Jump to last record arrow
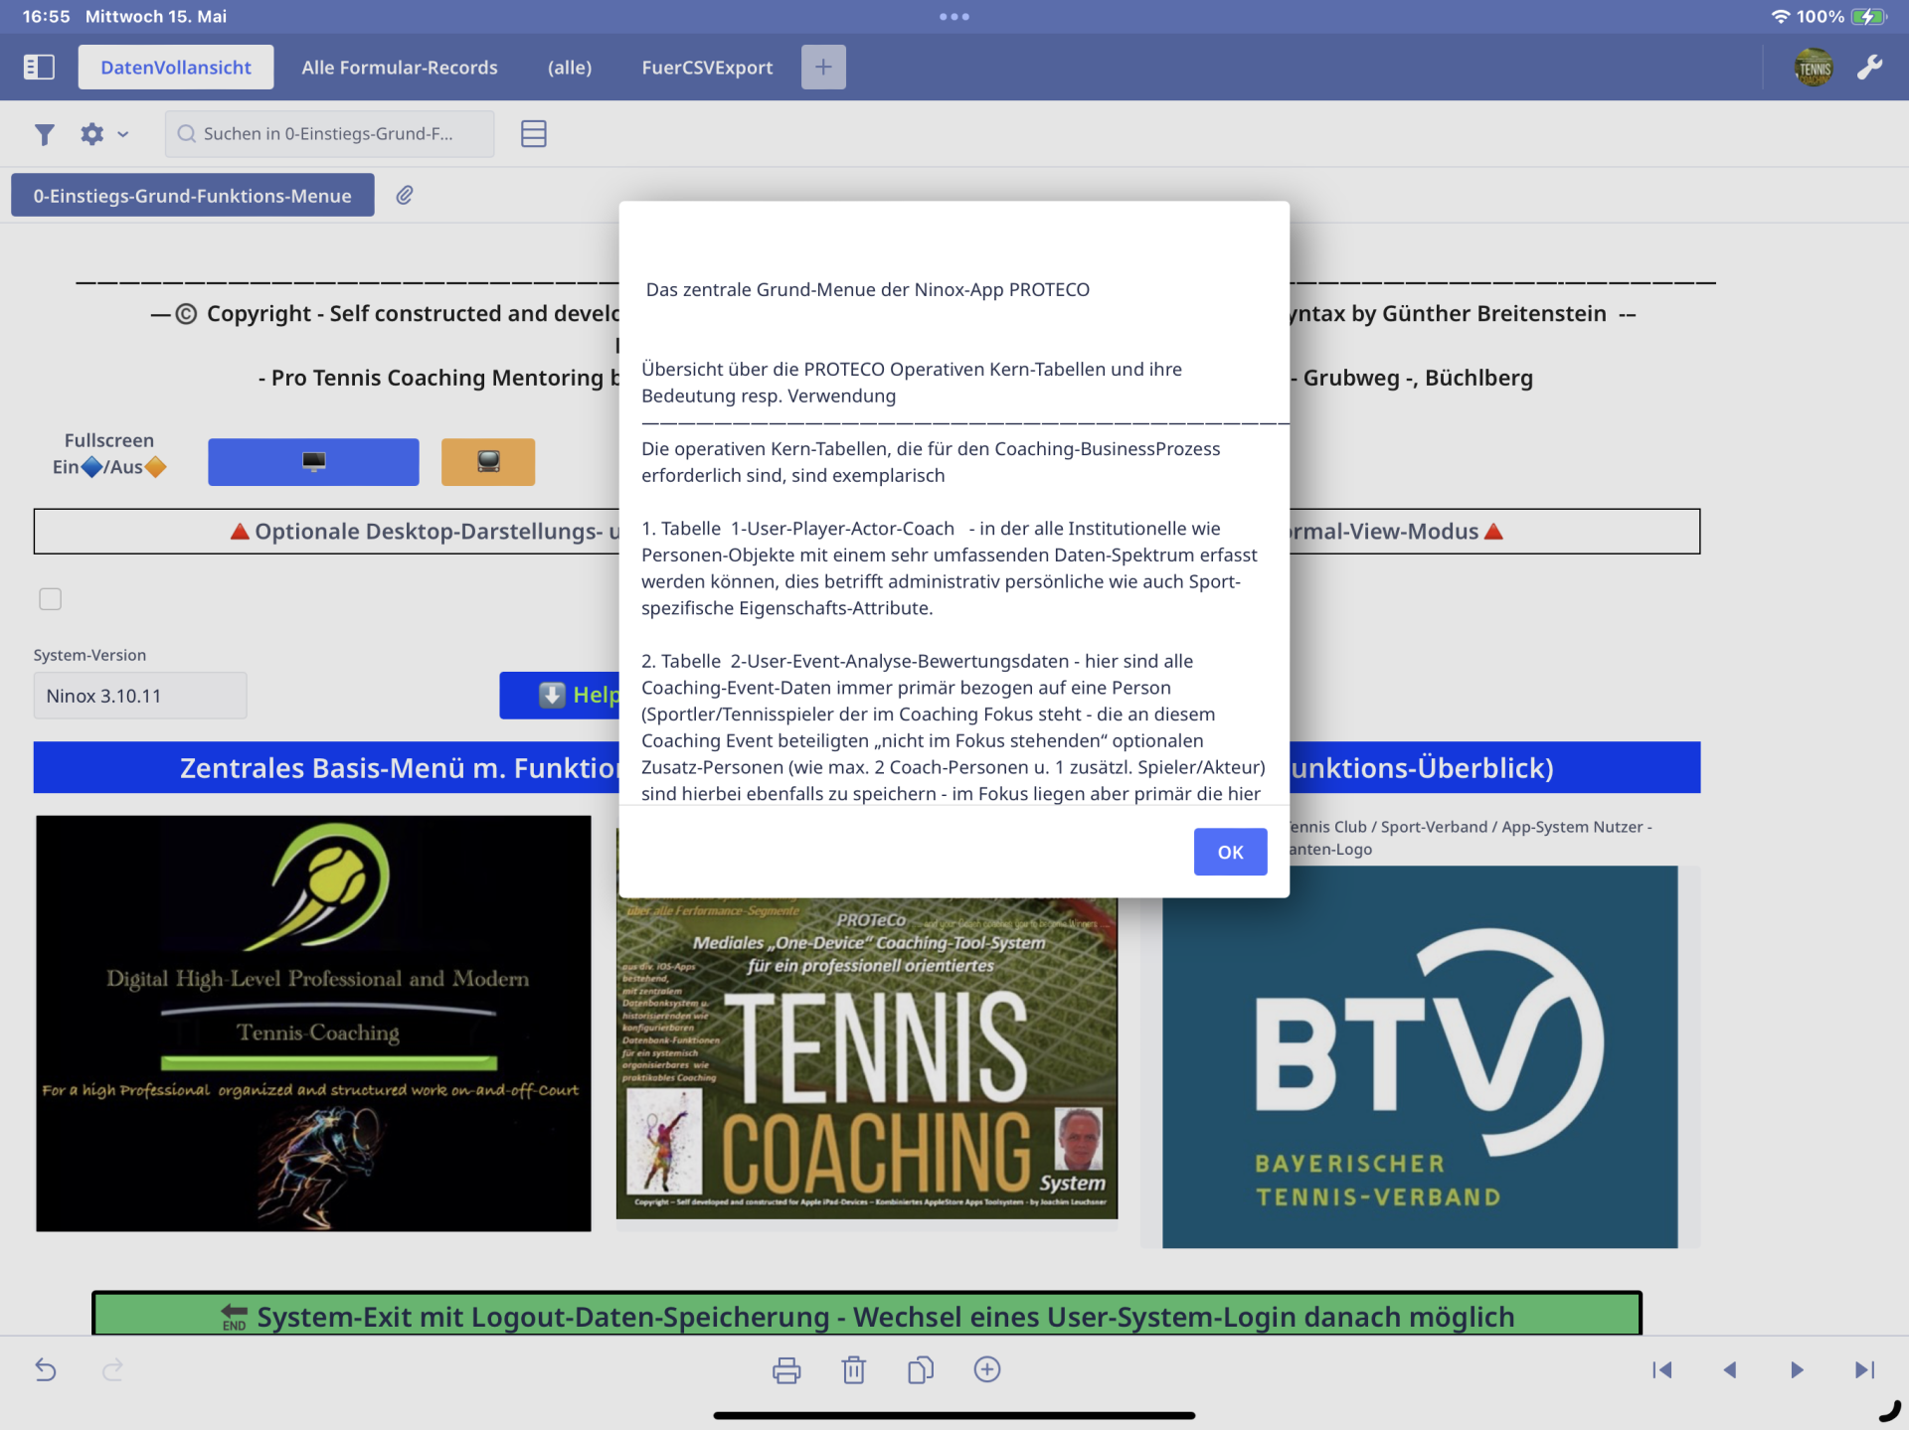This screenshot has width=1909, height=1430. tap(1864, 1370)
